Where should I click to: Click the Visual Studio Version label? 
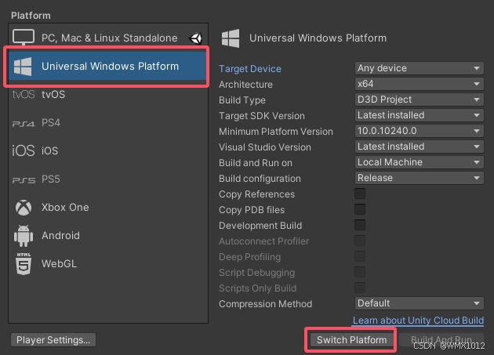click(x=265, y=147)
